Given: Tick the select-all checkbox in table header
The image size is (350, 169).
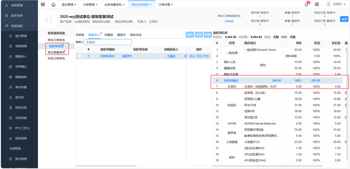Looking at the screenshot, I should click(x=80, y=49).
